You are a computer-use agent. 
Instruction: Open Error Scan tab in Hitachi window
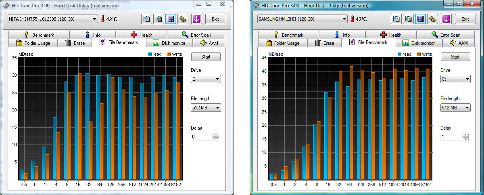196,35
